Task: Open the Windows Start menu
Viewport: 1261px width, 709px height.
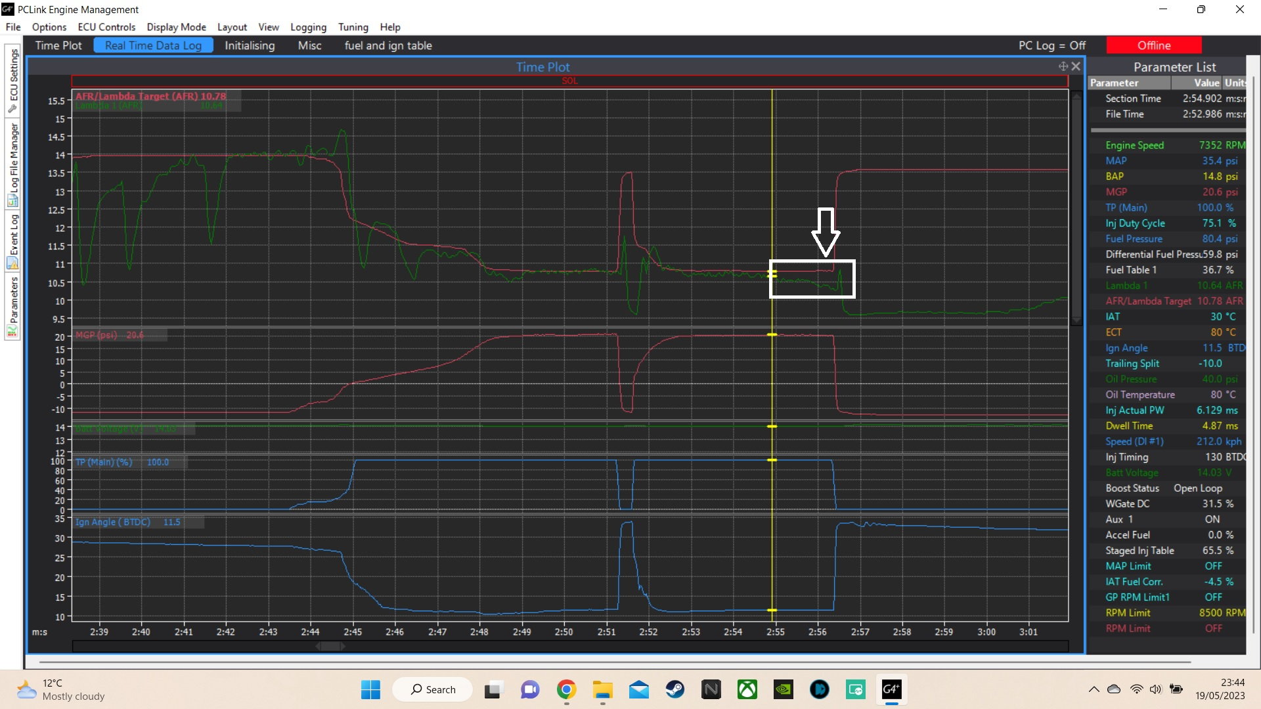Action: coord(370,689)
